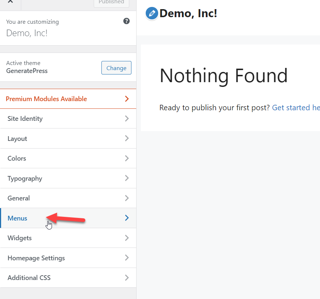Viewport: 320px width, 299px height.
Task: Click the GeneratePress theme name
Action: click(27, 71)
